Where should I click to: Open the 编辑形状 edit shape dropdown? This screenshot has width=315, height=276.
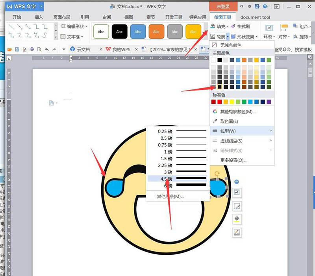click(x=74, y=26)
